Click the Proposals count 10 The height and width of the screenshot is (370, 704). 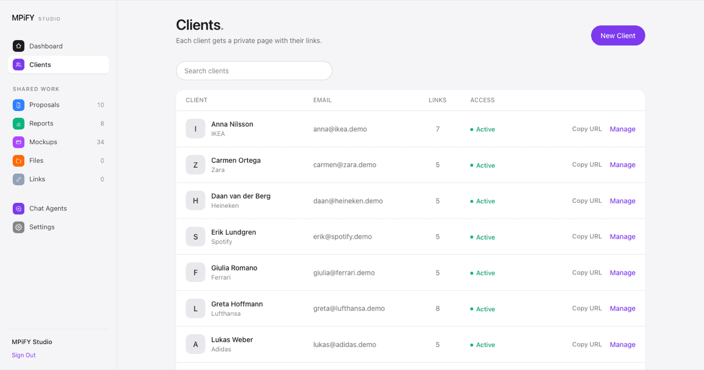tap(101, 105)
